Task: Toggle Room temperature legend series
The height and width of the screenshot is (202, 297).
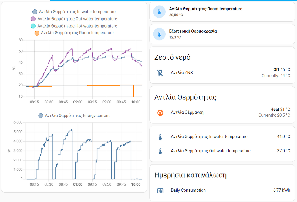Action: [x=77, y=33]
